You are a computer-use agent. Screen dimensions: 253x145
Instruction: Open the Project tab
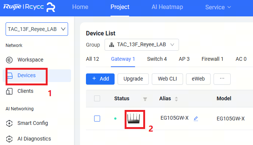pos(120,7)
